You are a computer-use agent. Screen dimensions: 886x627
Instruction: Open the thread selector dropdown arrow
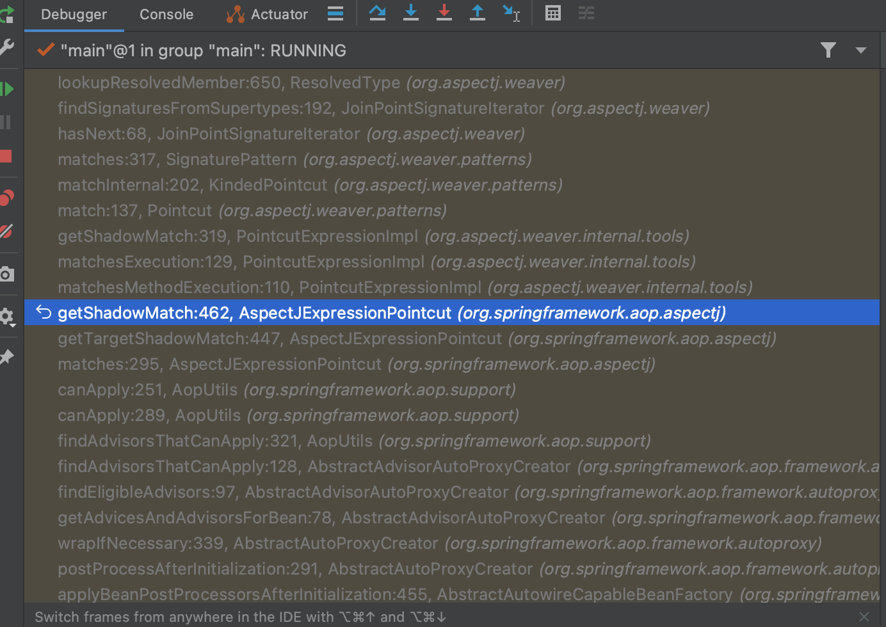[x=861, y=50]
